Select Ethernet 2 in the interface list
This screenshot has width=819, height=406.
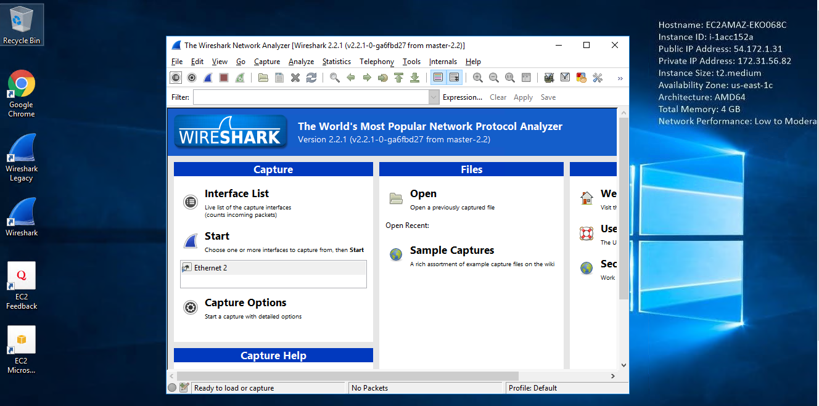[211, 268]
